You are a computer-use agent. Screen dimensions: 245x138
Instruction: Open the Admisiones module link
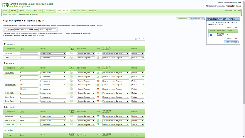pyautogui.click(x=210, y=6)
